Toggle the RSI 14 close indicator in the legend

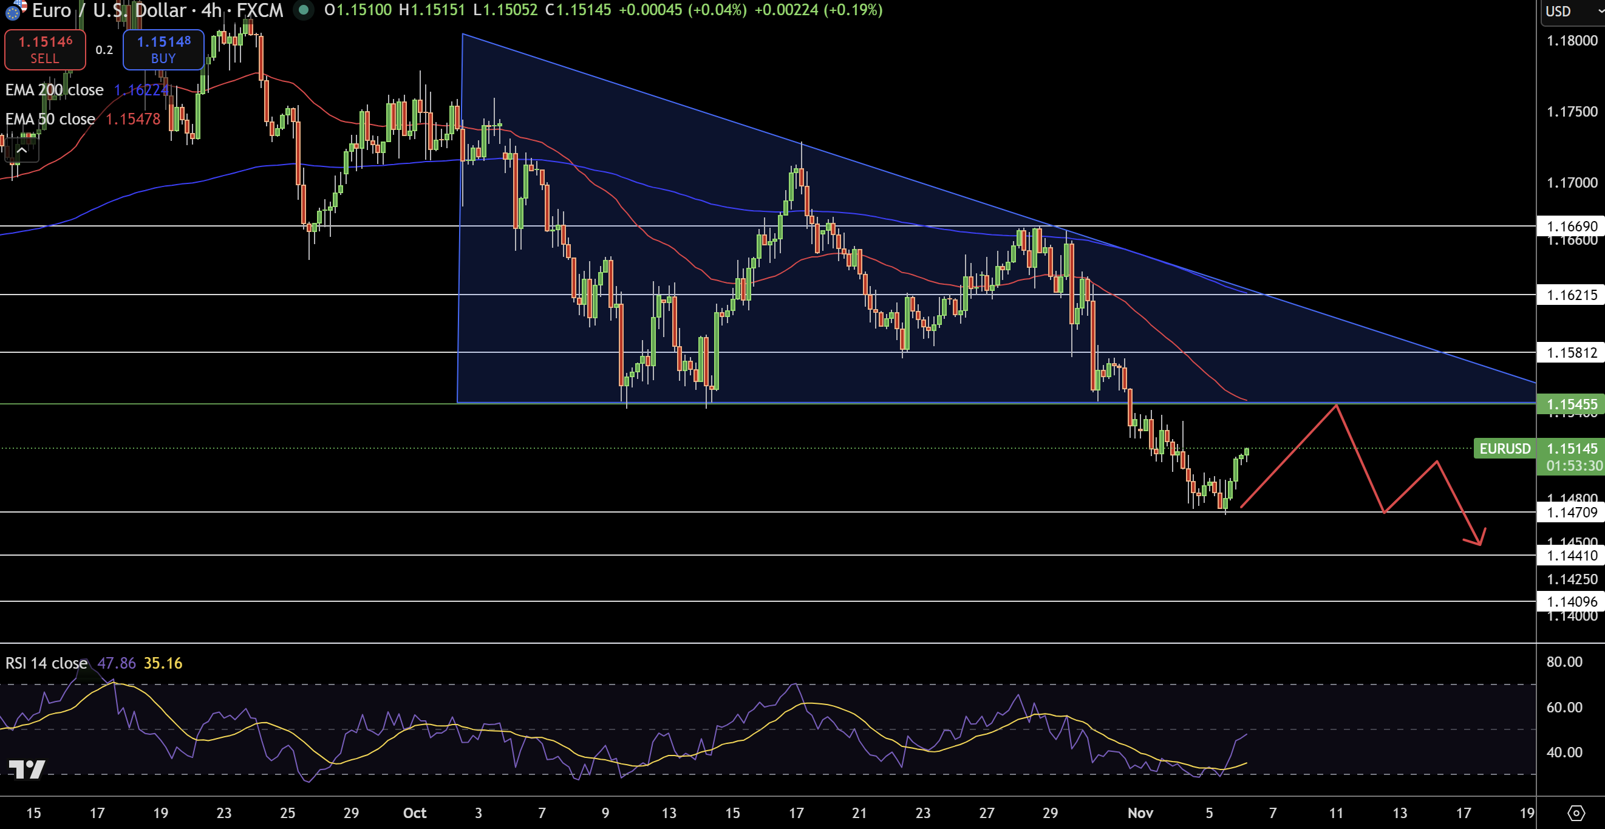(46, 663)
